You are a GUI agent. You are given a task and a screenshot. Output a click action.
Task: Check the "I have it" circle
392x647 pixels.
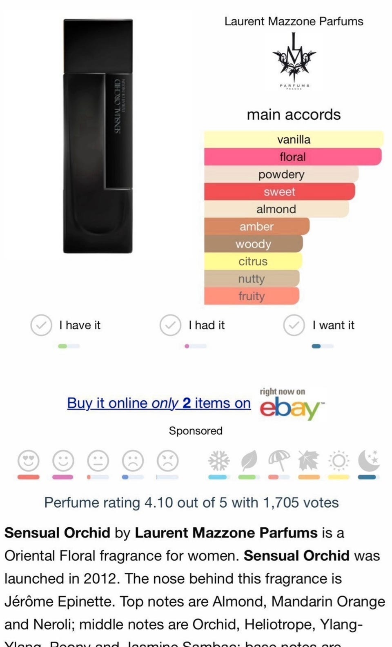coord(41,325)
